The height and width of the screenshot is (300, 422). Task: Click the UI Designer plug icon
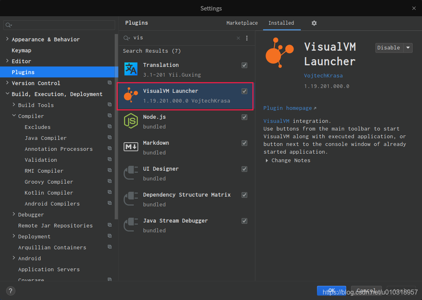pyautogui.click(x=131, y=173)
